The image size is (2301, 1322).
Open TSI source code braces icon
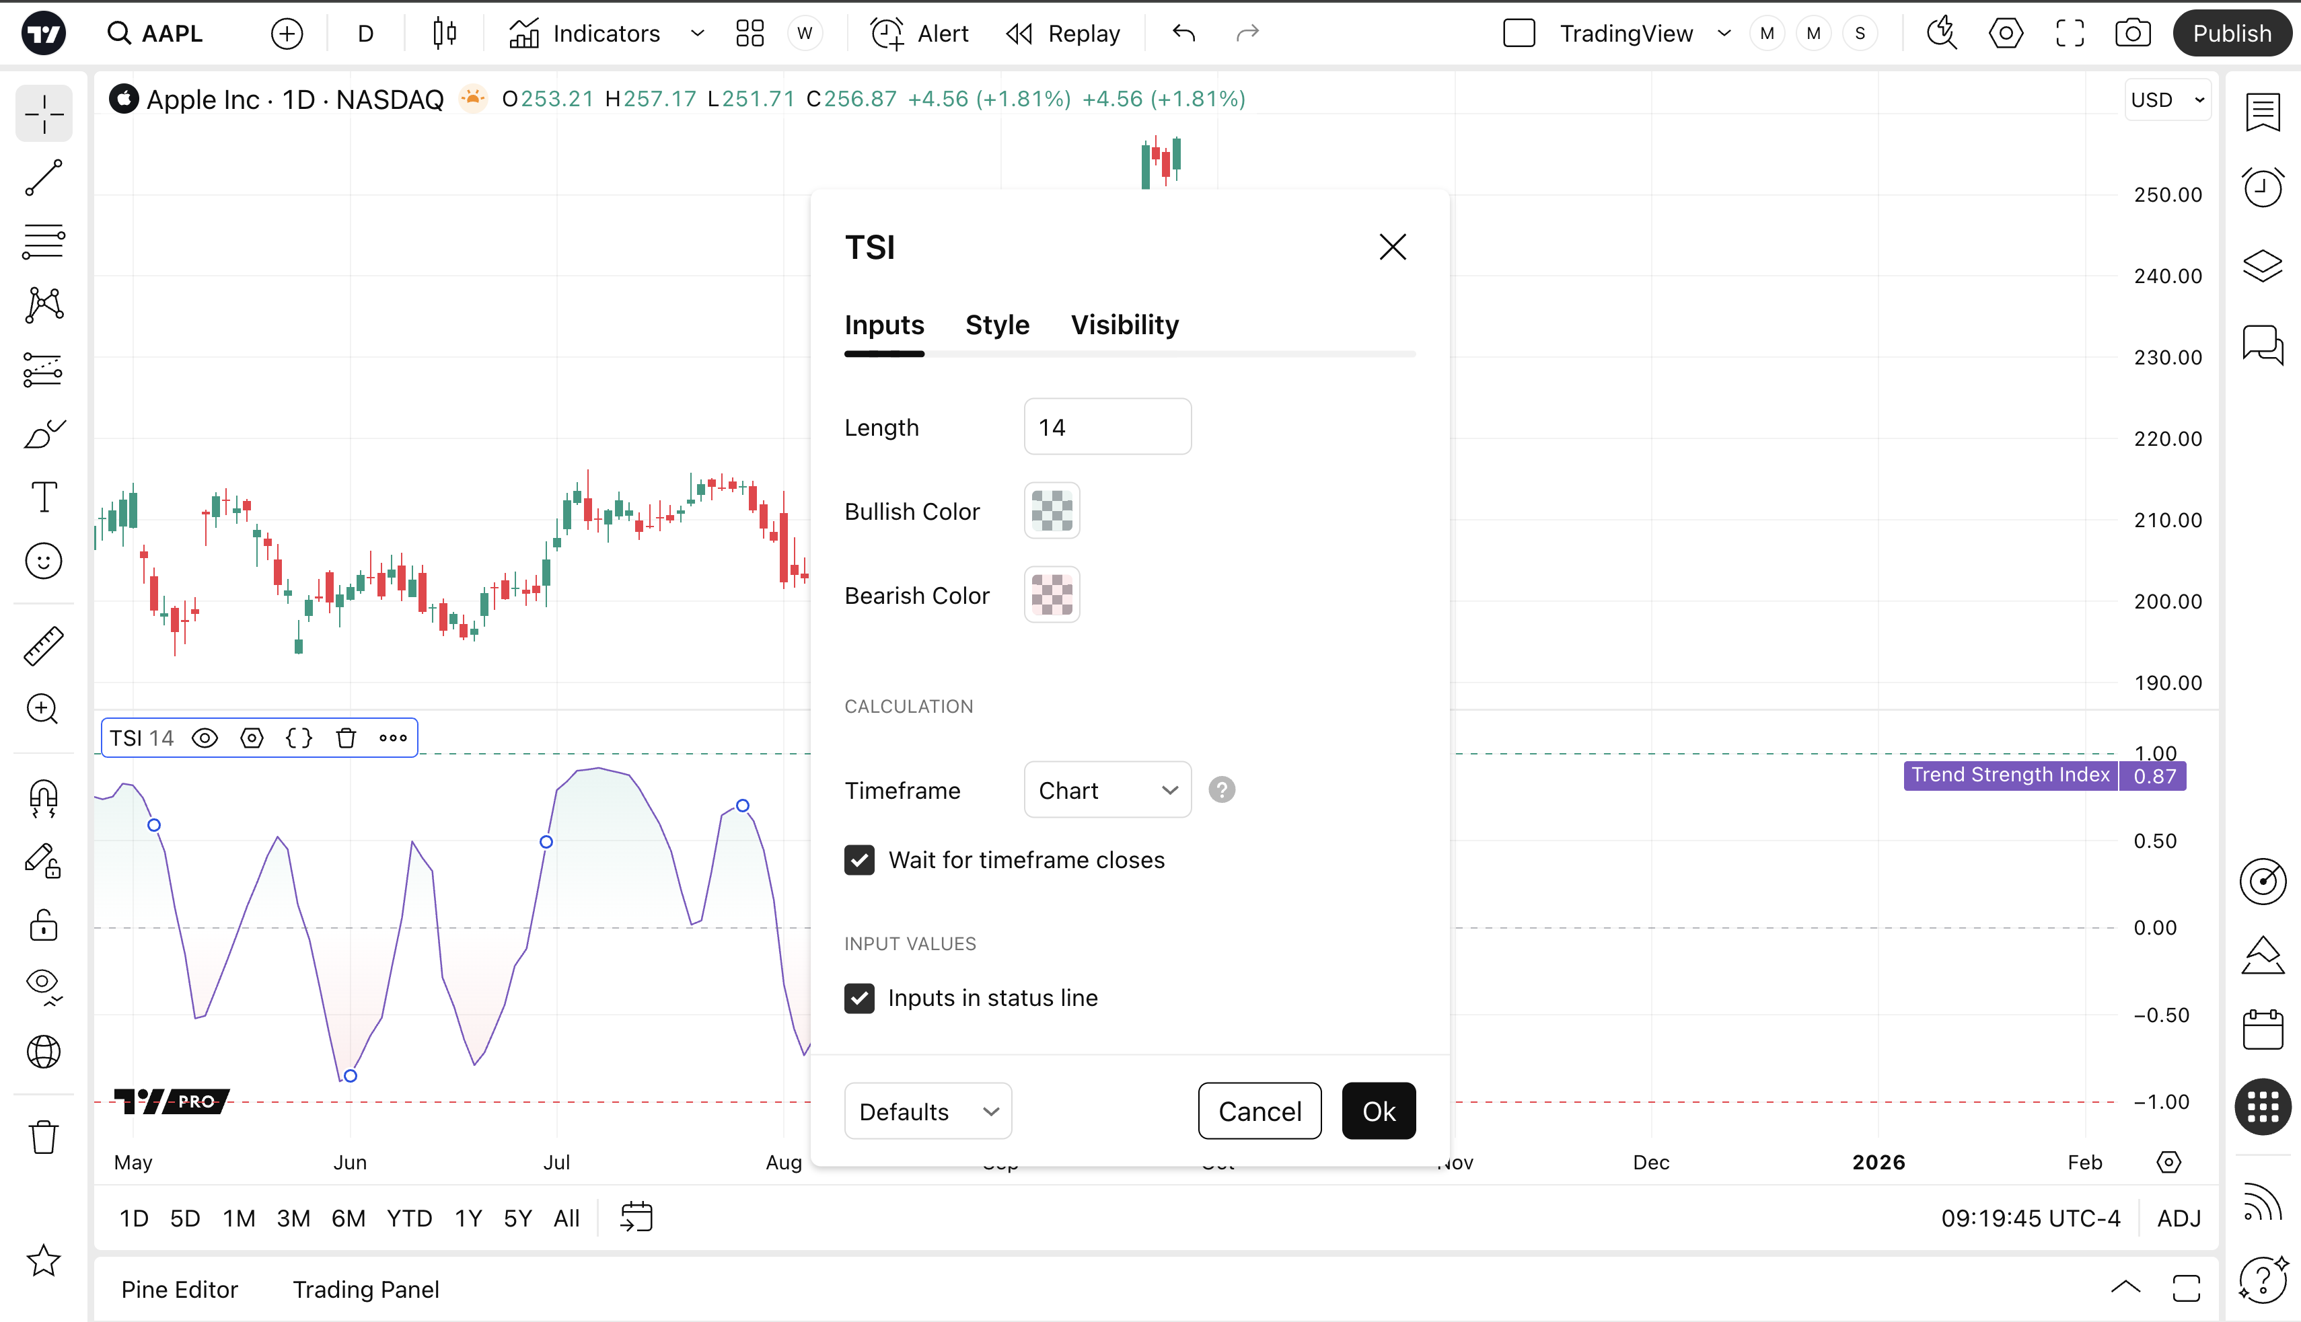[x=299, y=738]
